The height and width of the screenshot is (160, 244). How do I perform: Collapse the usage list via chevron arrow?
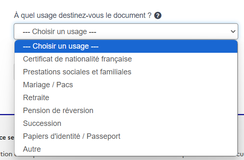pyautogui.click(x=233, y=32)
